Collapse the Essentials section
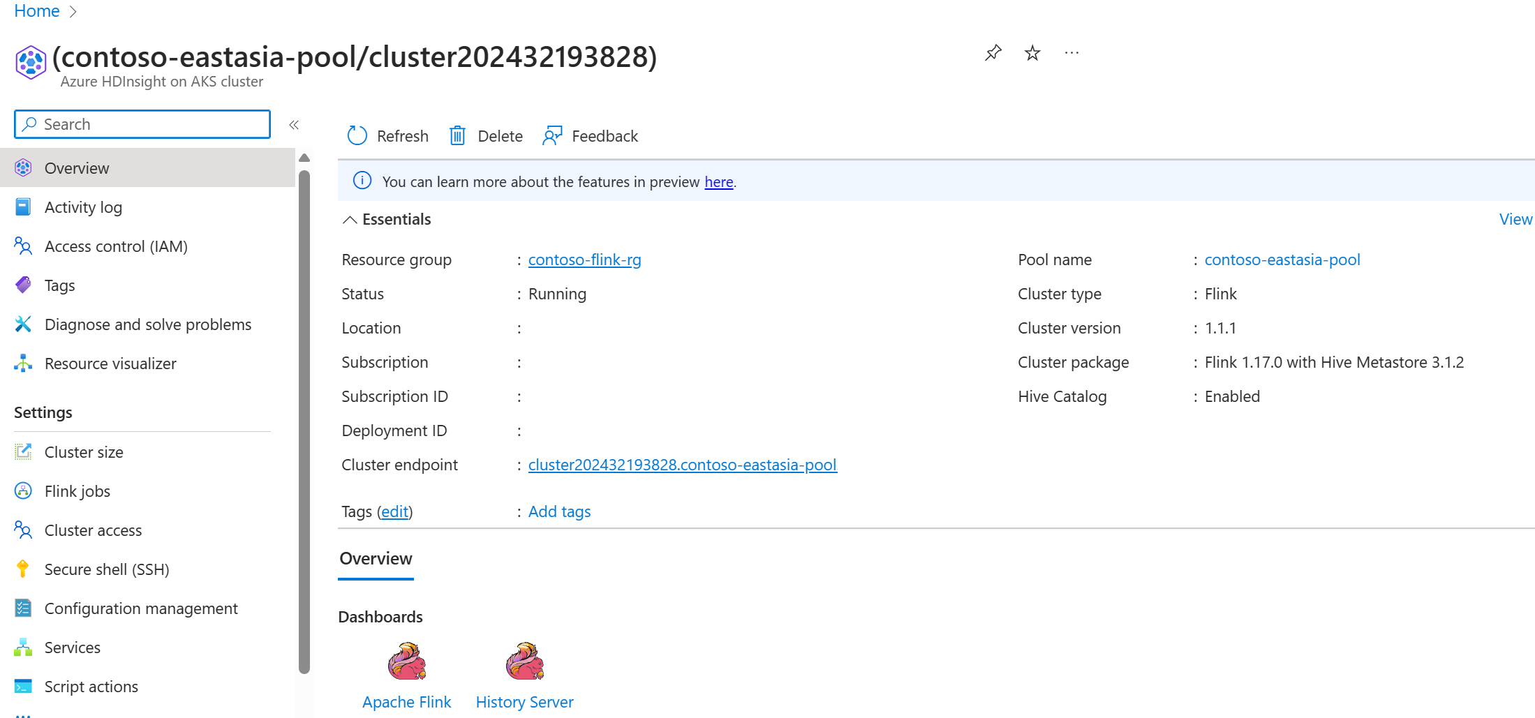The image size is (1535, 718). pos(350,220)
